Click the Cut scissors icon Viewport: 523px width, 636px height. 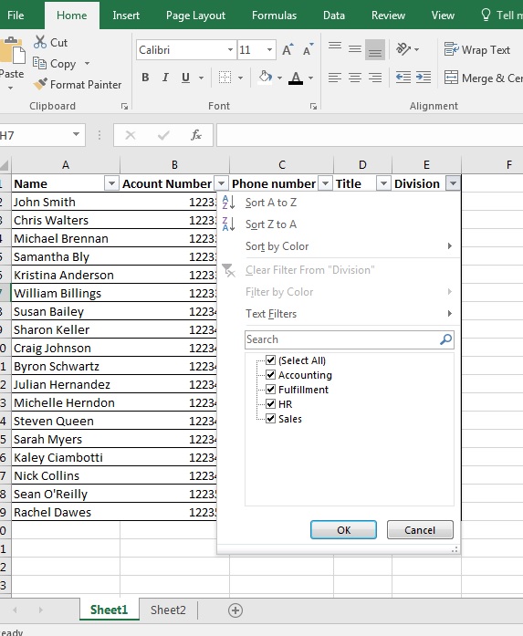40,42
